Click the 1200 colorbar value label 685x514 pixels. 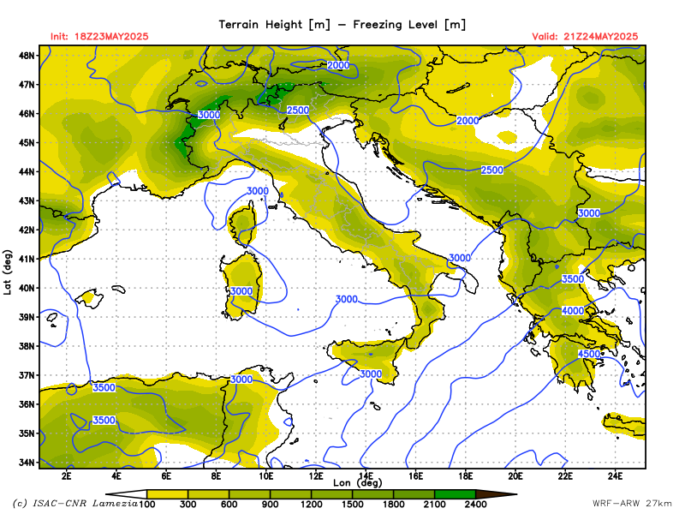click(311, 505)
